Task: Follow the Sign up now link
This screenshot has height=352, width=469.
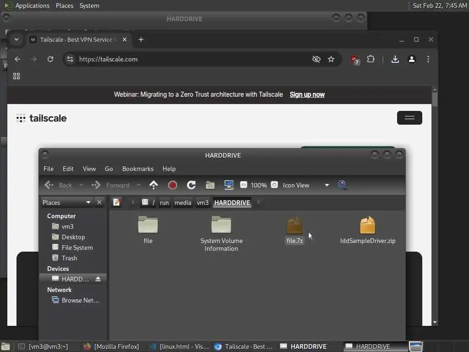Action: [x=307, y=94]
